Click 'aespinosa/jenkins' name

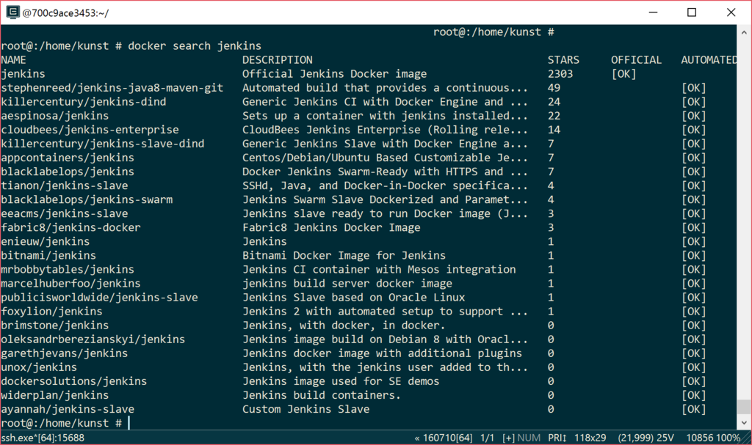click(x=54, y=115)
